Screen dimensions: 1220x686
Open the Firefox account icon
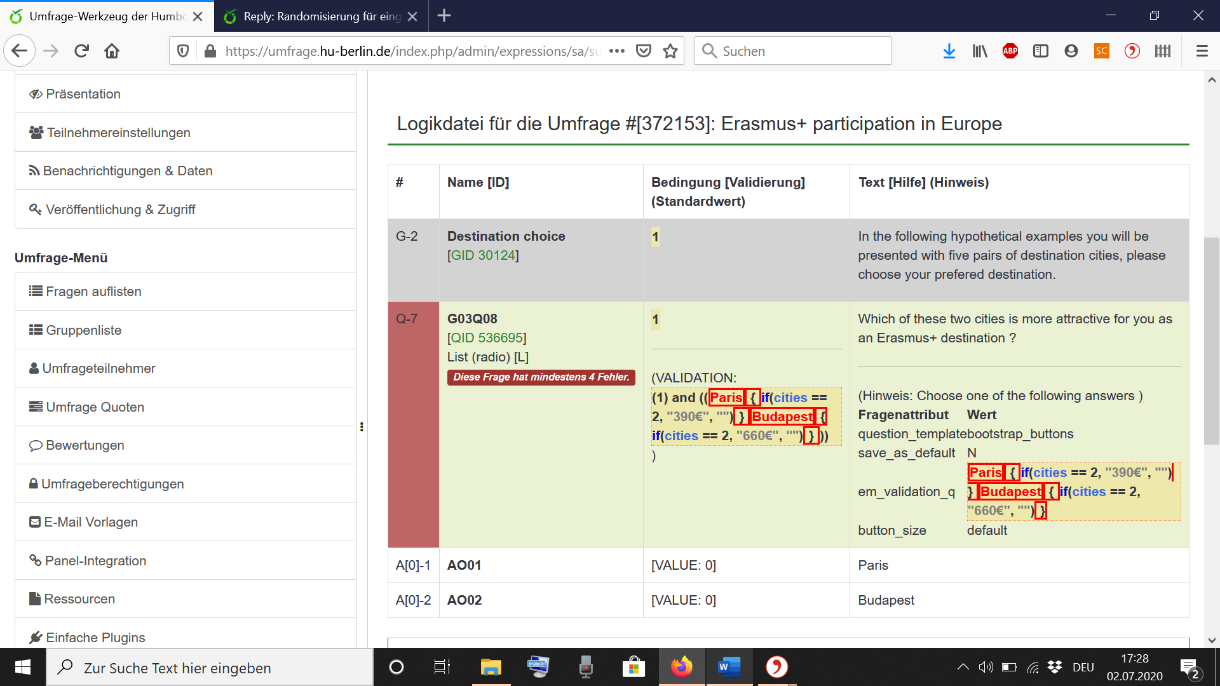click(x=1071, y=51)
